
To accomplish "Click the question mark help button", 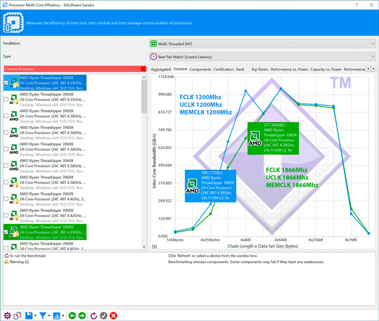I will pyautogui.click(x=357, y=5).
